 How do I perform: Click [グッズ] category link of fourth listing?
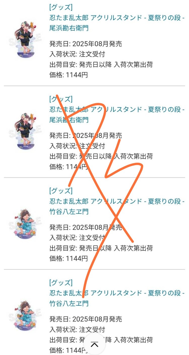coord(61,282)
